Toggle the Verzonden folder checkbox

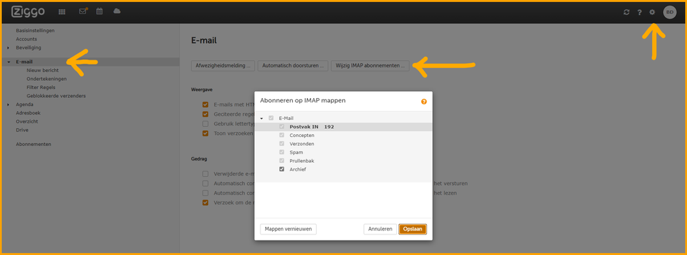click(282, 143)
